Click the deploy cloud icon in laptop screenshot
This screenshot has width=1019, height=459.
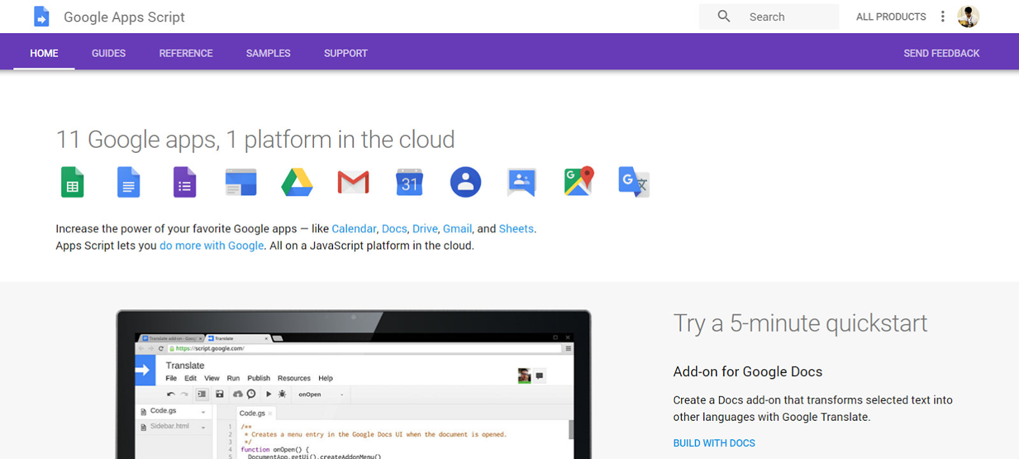(237, 394)
